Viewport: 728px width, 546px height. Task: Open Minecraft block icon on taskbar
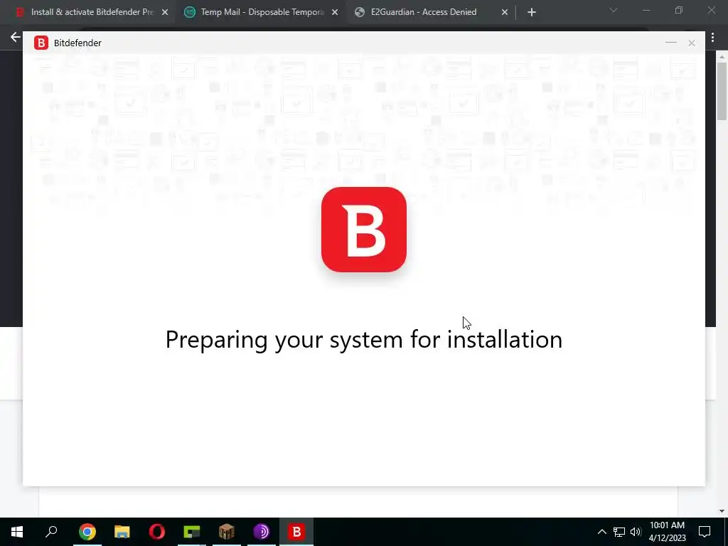click(227, 532)
